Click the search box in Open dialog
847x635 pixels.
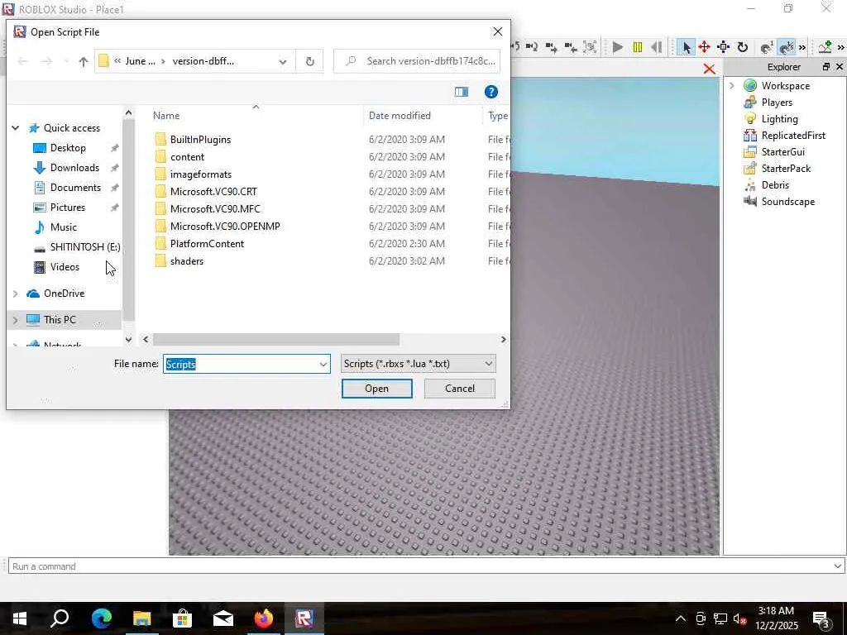pos(417,61)
